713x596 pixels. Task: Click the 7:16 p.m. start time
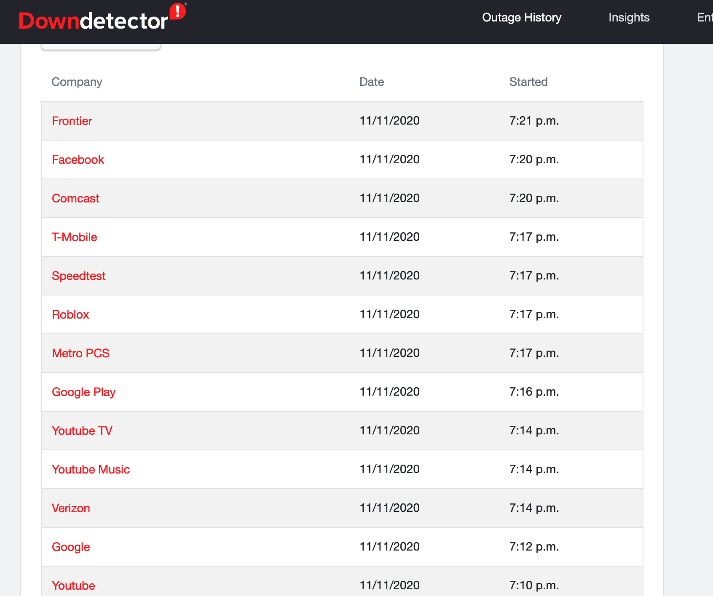pyautogui.click(x=534, y=392)
